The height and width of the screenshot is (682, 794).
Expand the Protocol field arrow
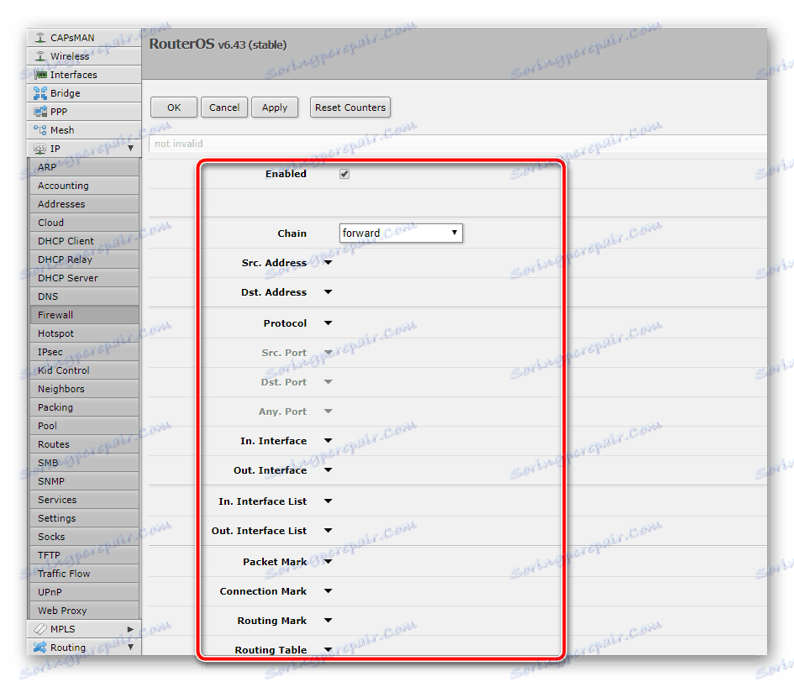point(329,323)
